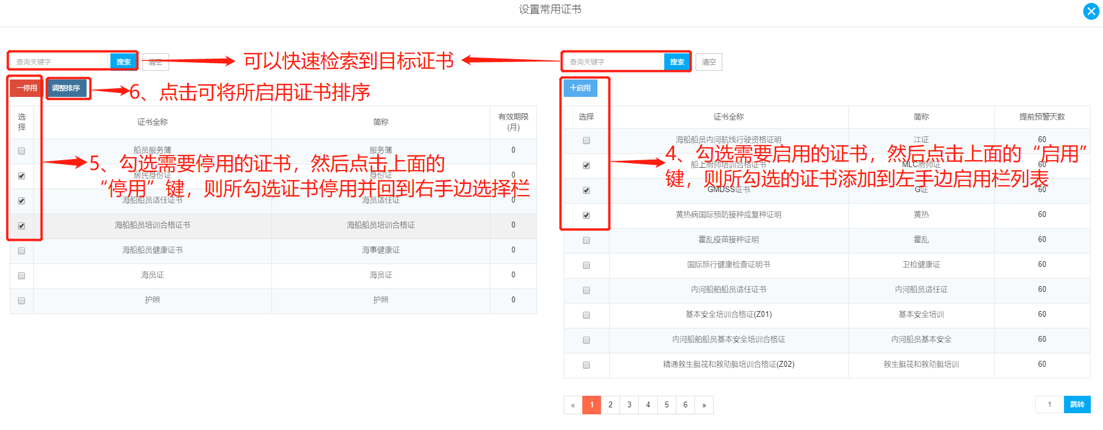Select page 4 in pagination

(648, 405)
